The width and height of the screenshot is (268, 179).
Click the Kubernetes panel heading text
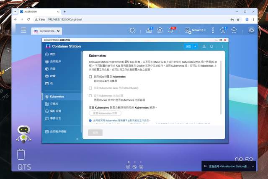pos(97,56)
